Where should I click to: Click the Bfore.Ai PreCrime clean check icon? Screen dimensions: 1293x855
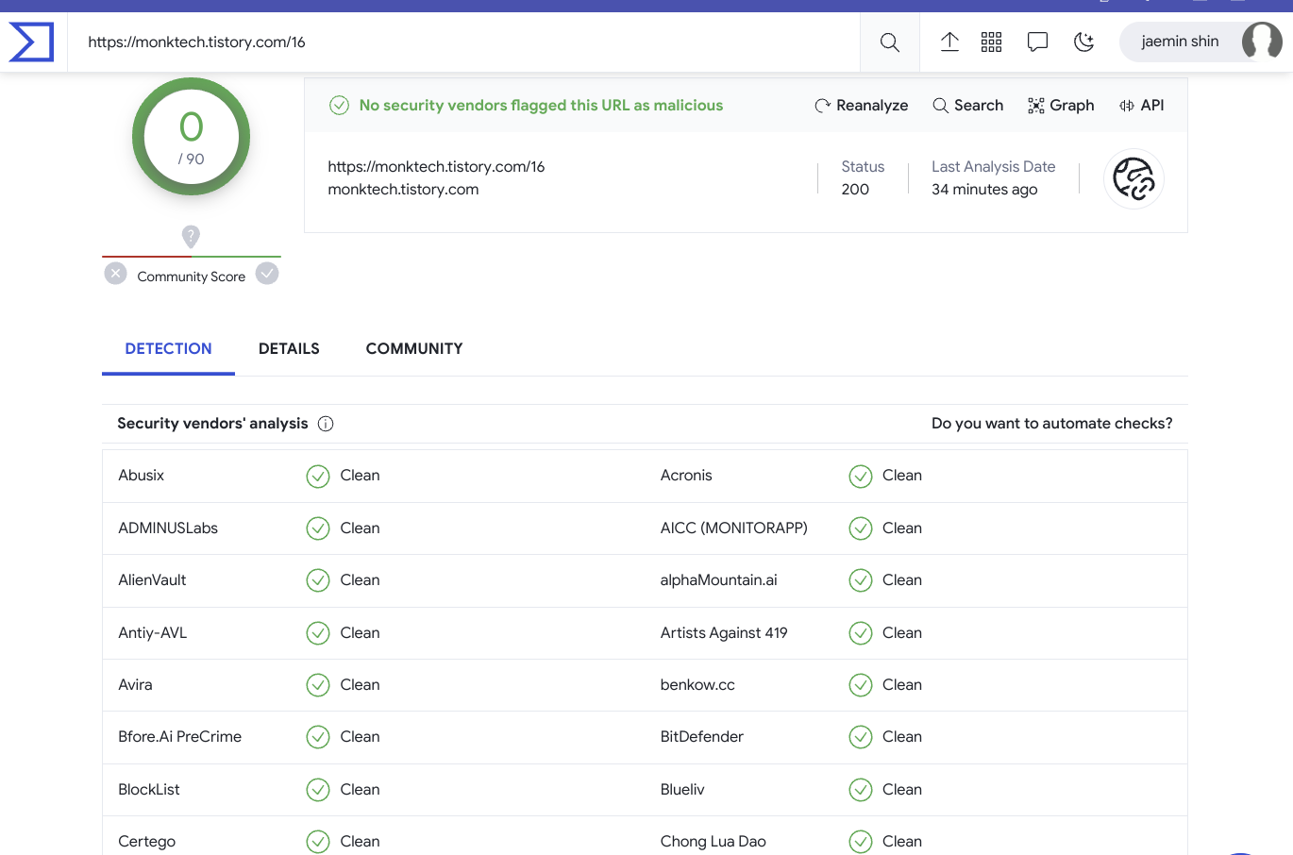(x=318, y=737)
